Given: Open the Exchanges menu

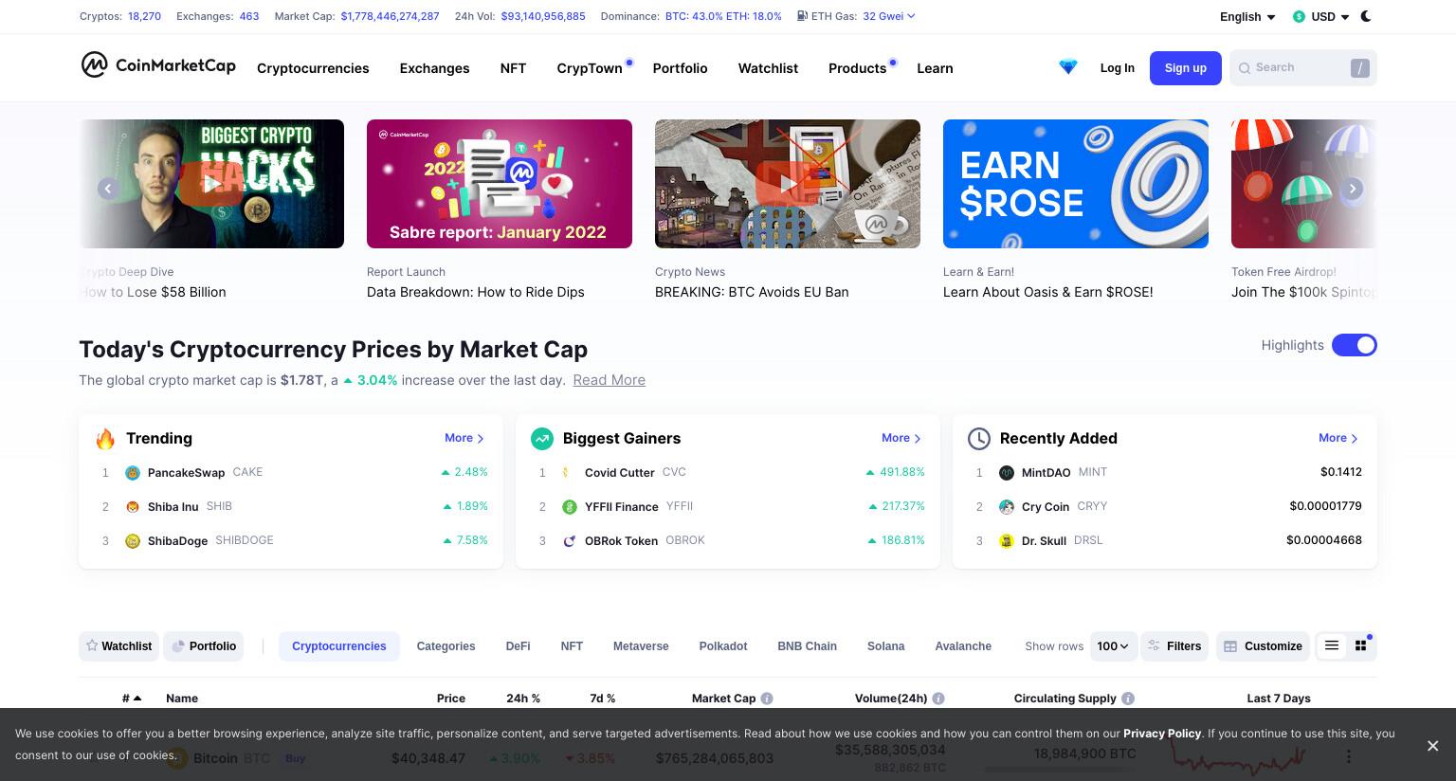Looking at the screenshot, I should (x=434, y=68).
